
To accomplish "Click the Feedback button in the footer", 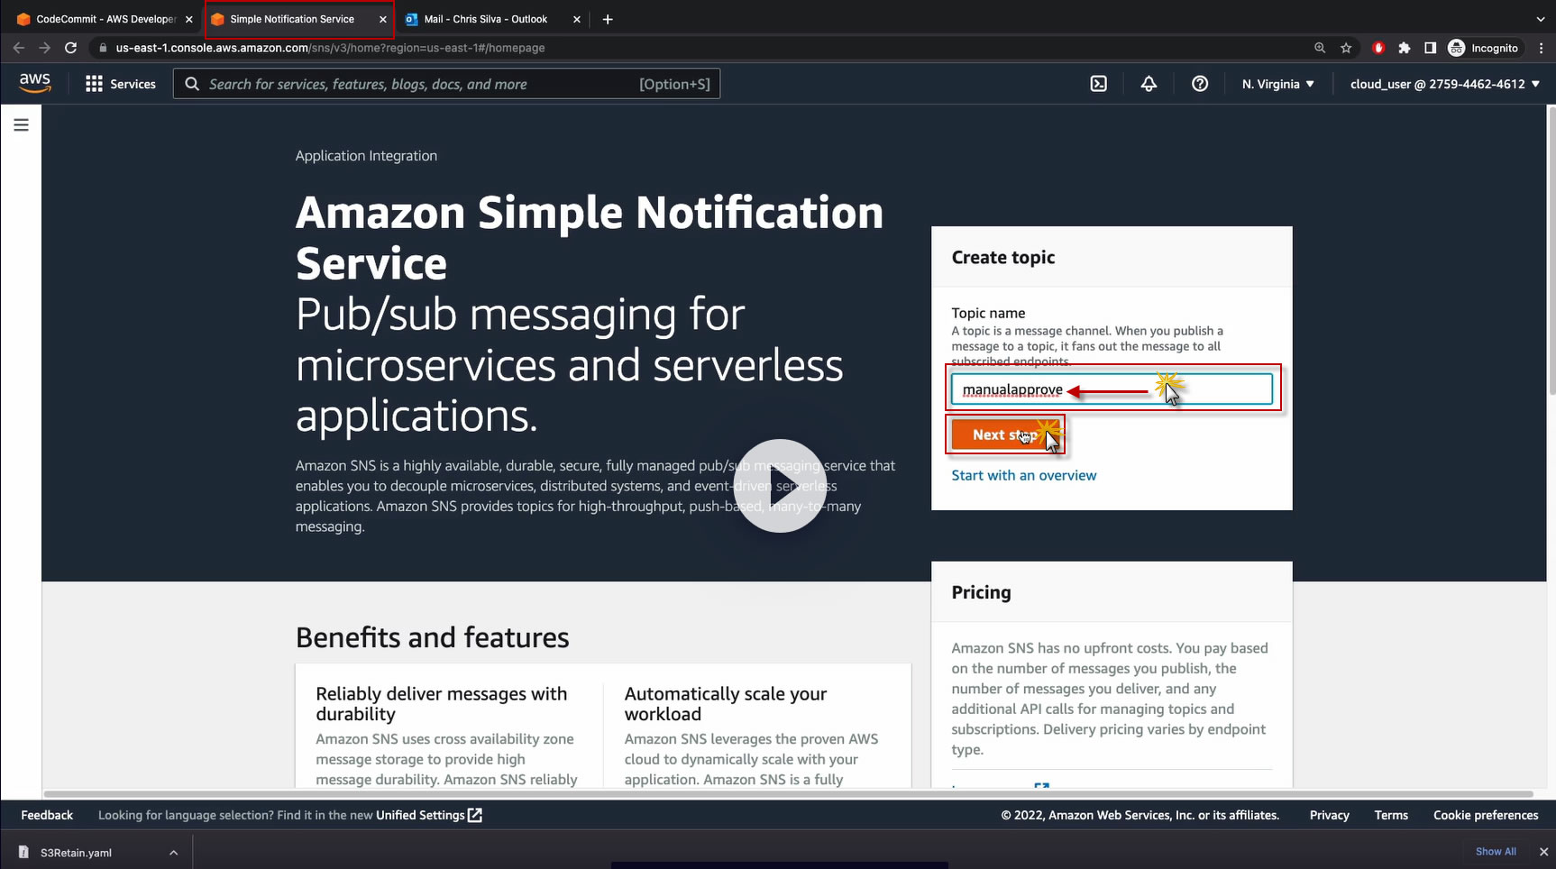I will pos(47,815).
